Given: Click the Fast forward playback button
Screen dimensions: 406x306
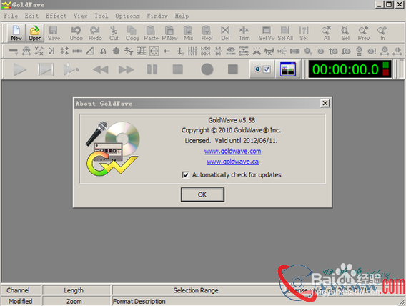Looking at the screenshot, I should coord(126,69).
